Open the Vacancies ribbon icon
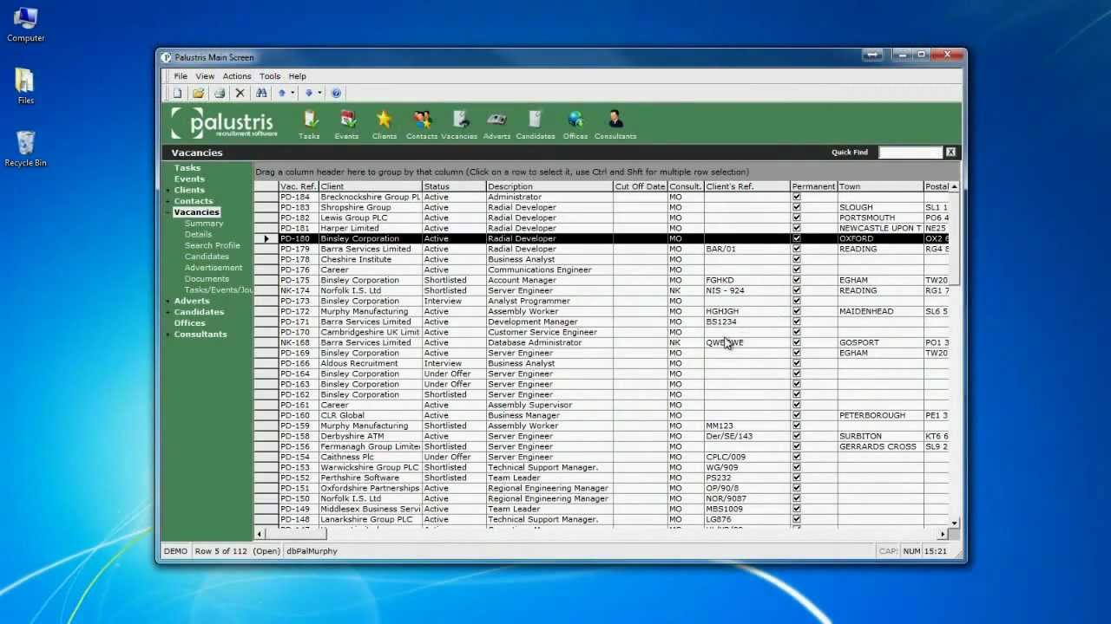Screen dimensions: 1111x624 coord(459,124)
